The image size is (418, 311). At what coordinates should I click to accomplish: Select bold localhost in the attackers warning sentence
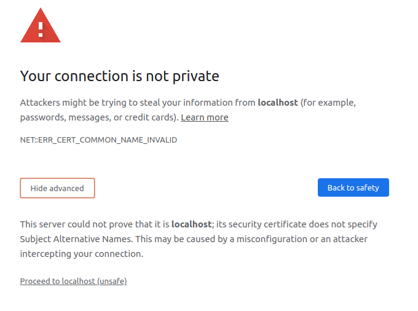[277, 103]
